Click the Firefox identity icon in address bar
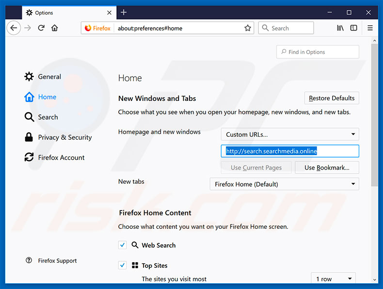Screen dimensions: 383x289 pos(88,28)
